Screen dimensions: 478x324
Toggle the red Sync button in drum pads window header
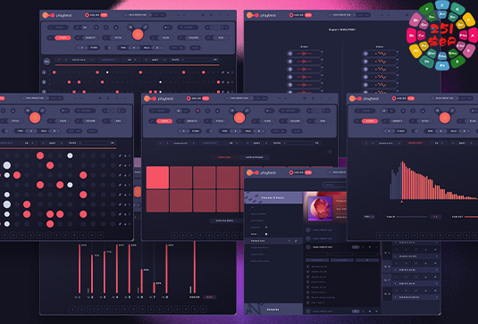click(205, 98)
